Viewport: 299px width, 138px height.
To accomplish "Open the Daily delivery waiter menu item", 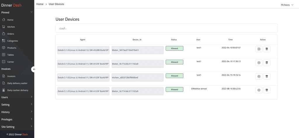I will click(x=17, y=83).
